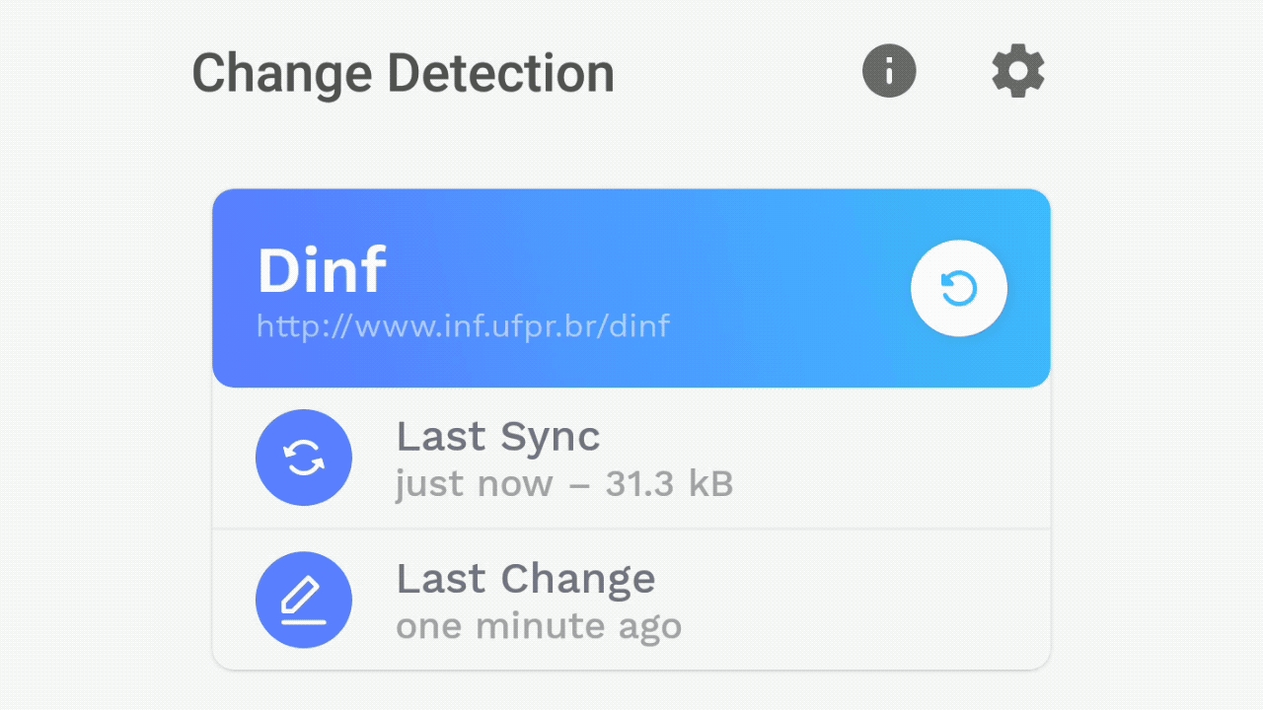
Task: Click the word "Detection" in the title
Action: (x=500, y=73)
